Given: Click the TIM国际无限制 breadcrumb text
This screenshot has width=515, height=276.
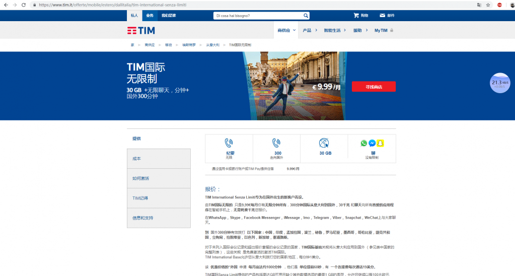Looking at the screenshot, I should pyautogui.click(x=240, y=45).
